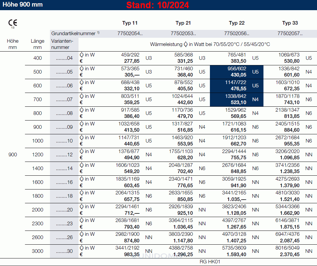317x266 pixels.
Task: Click the Variantennummer column header
Action: pos(62,44)
